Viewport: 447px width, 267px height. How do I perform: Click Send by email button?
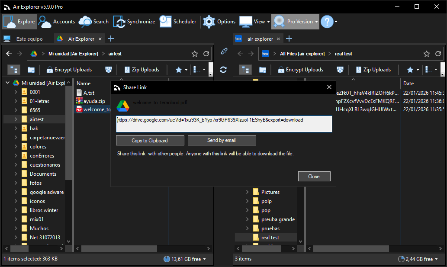(x=222, y=140)
